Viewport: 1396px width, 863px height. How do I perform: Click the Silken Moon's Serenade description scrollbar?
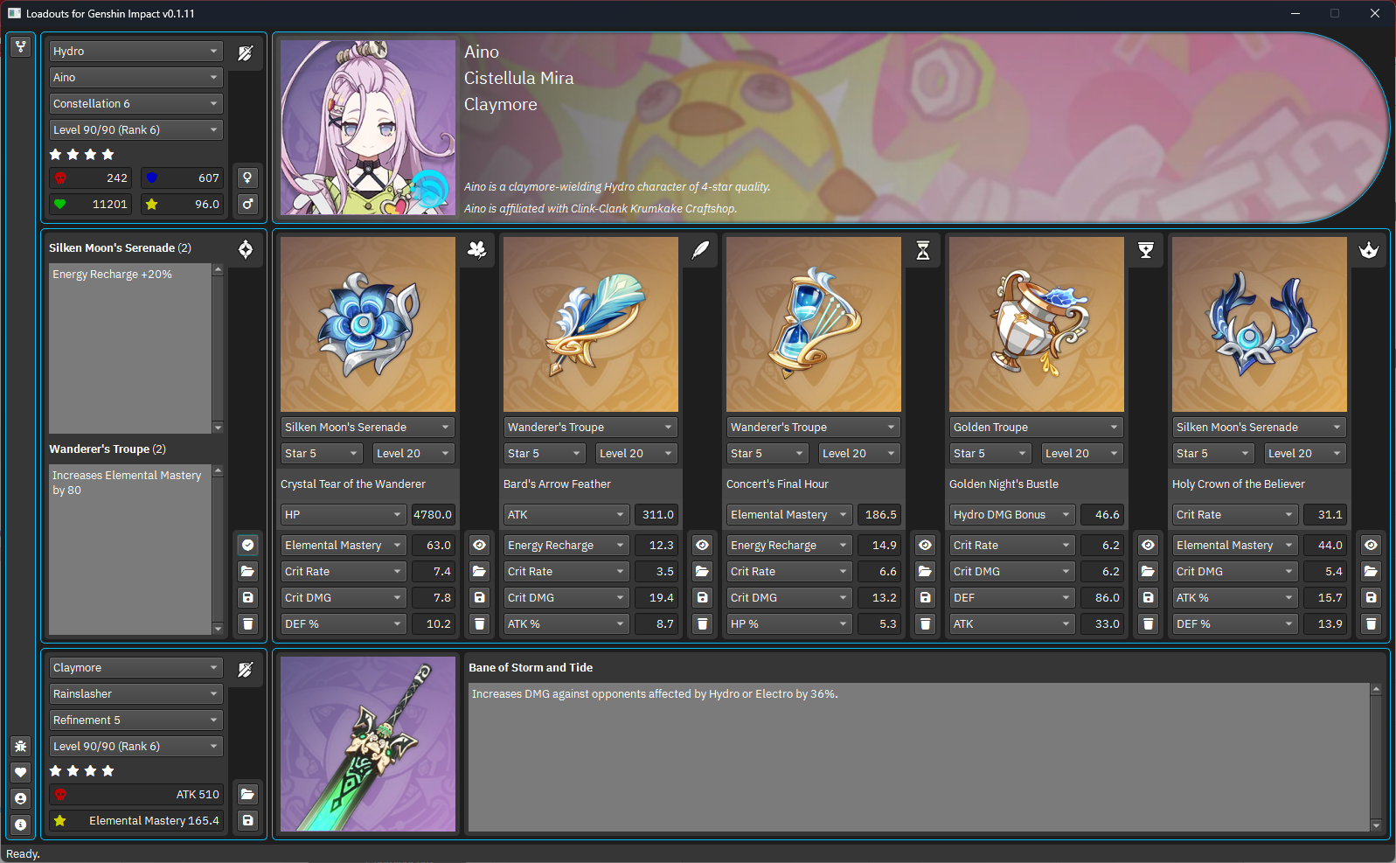(218, 348)
